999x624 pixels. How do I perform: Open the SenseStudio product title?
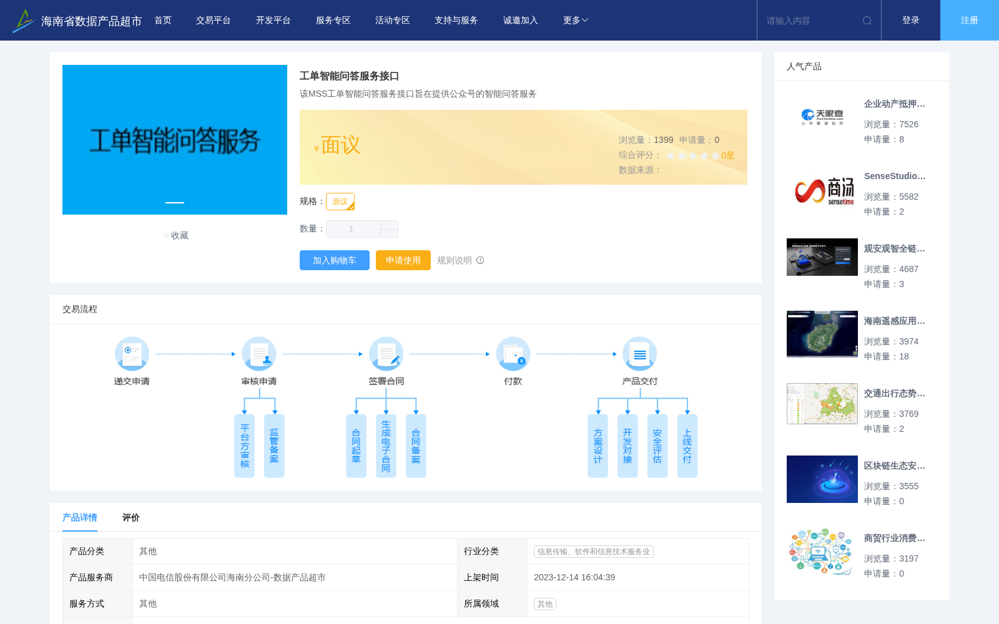tap(895, 176)
